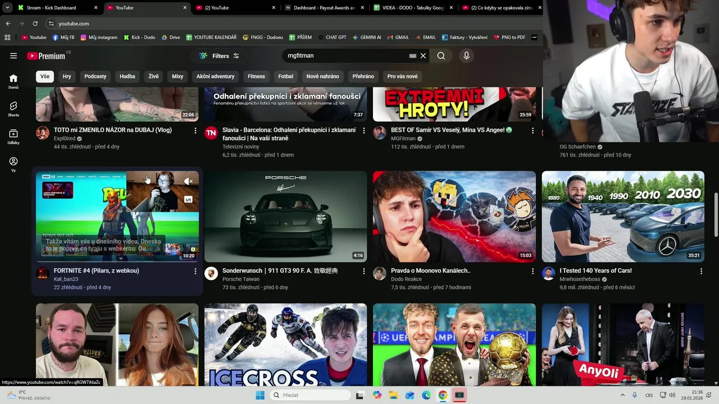Select the Akční adventury chip
This screenshot has width=719, height=404.
coord(215,76)
